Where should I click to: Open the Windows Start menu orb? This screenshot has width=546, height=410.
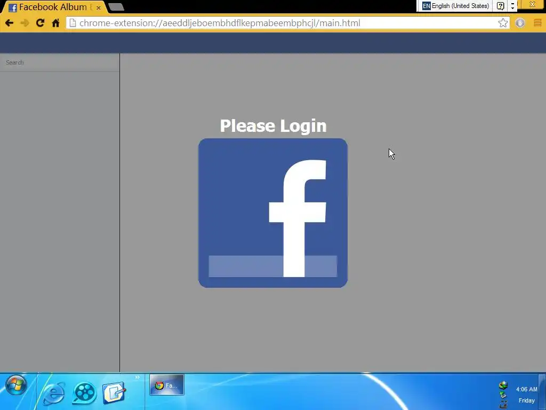tap(15, 385)
